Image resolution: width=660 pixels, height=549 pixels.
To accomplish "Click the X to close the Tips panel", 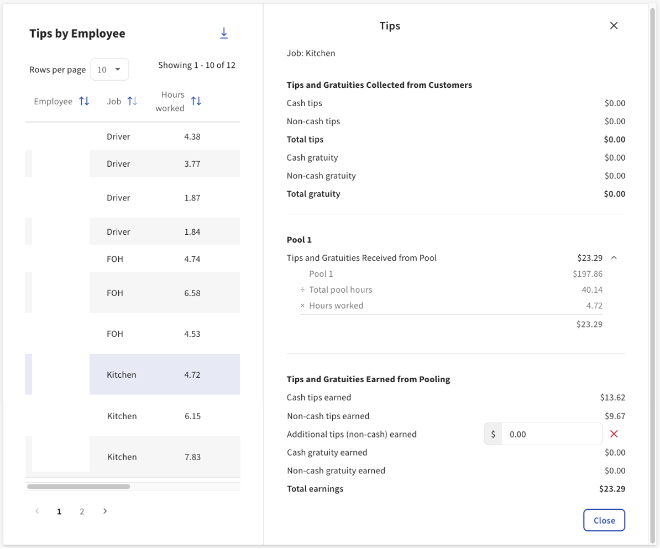I will [614, 25].
